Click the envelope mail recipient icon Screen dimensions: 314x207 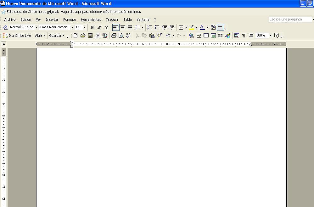click(98, 36)
